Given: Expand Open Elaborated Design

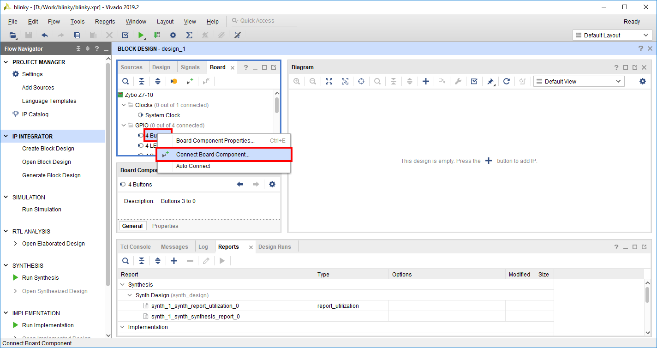Looking at the screenshot, I should point(16,244).
